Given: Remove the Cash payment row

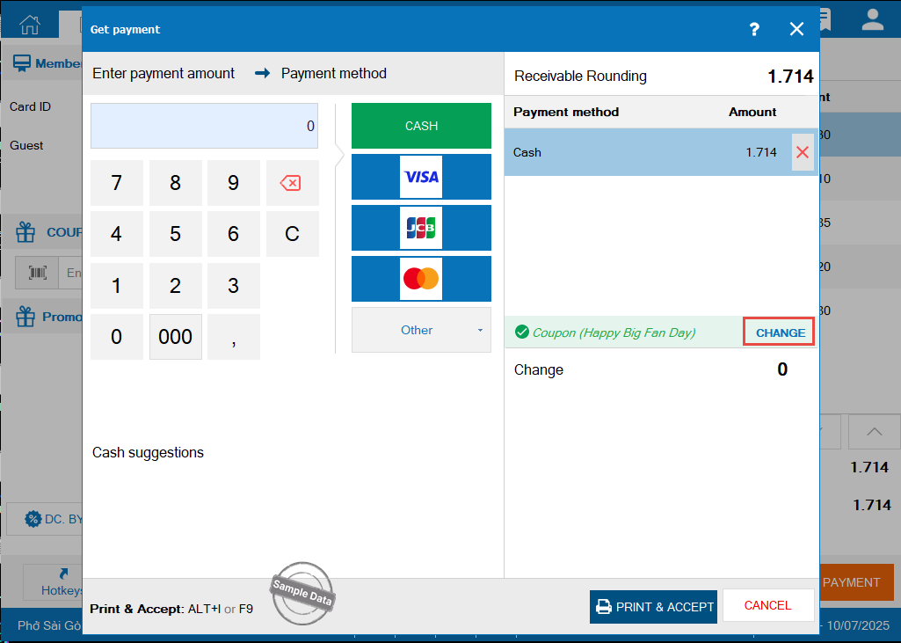Looking at the screenshot, I should pos(802,152).
